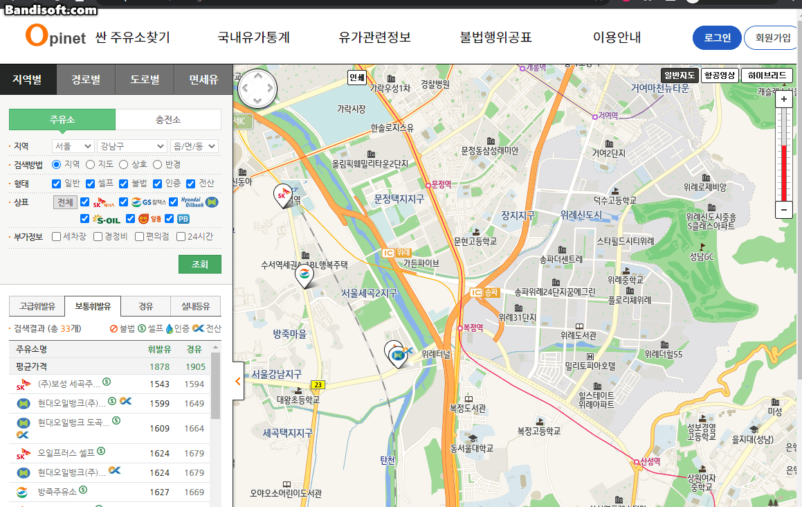Select the 반경 search method radio
802x507 pixels.
(x=158, y=164)
